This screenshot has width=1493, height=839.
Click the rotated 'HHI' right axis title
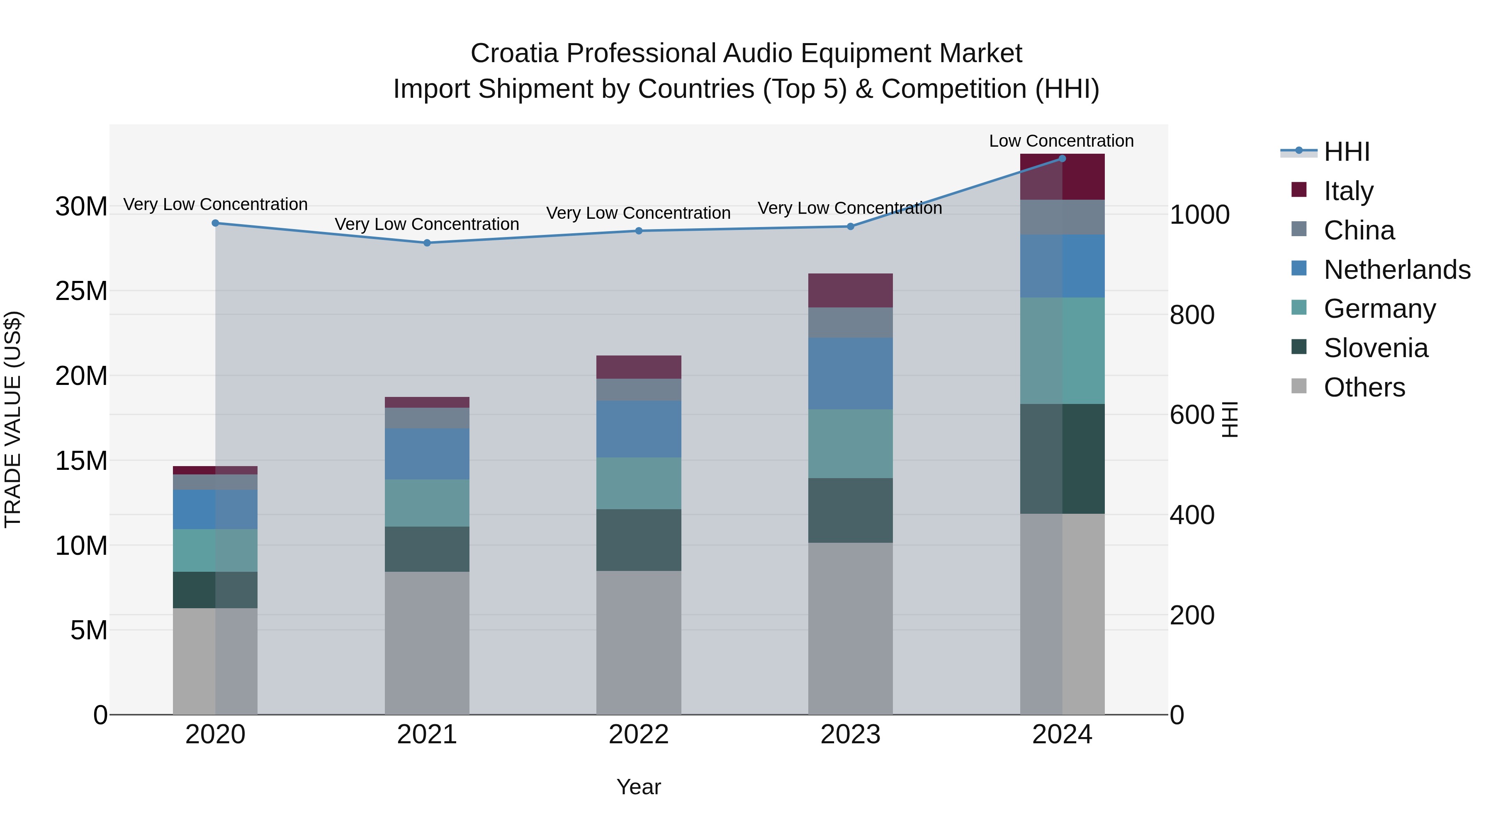(1230, 419)
